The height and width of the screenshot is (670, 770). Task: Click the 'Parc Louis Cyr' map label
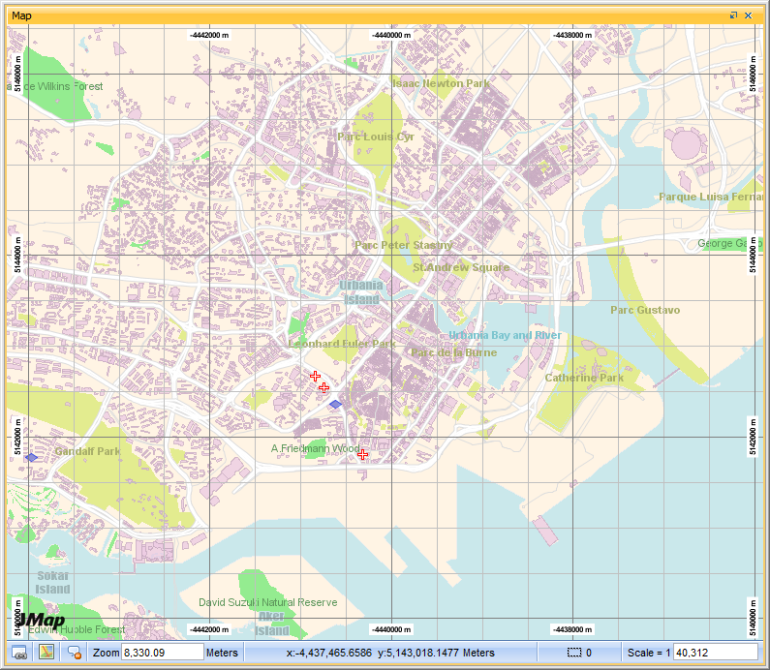tap(376, 137)
